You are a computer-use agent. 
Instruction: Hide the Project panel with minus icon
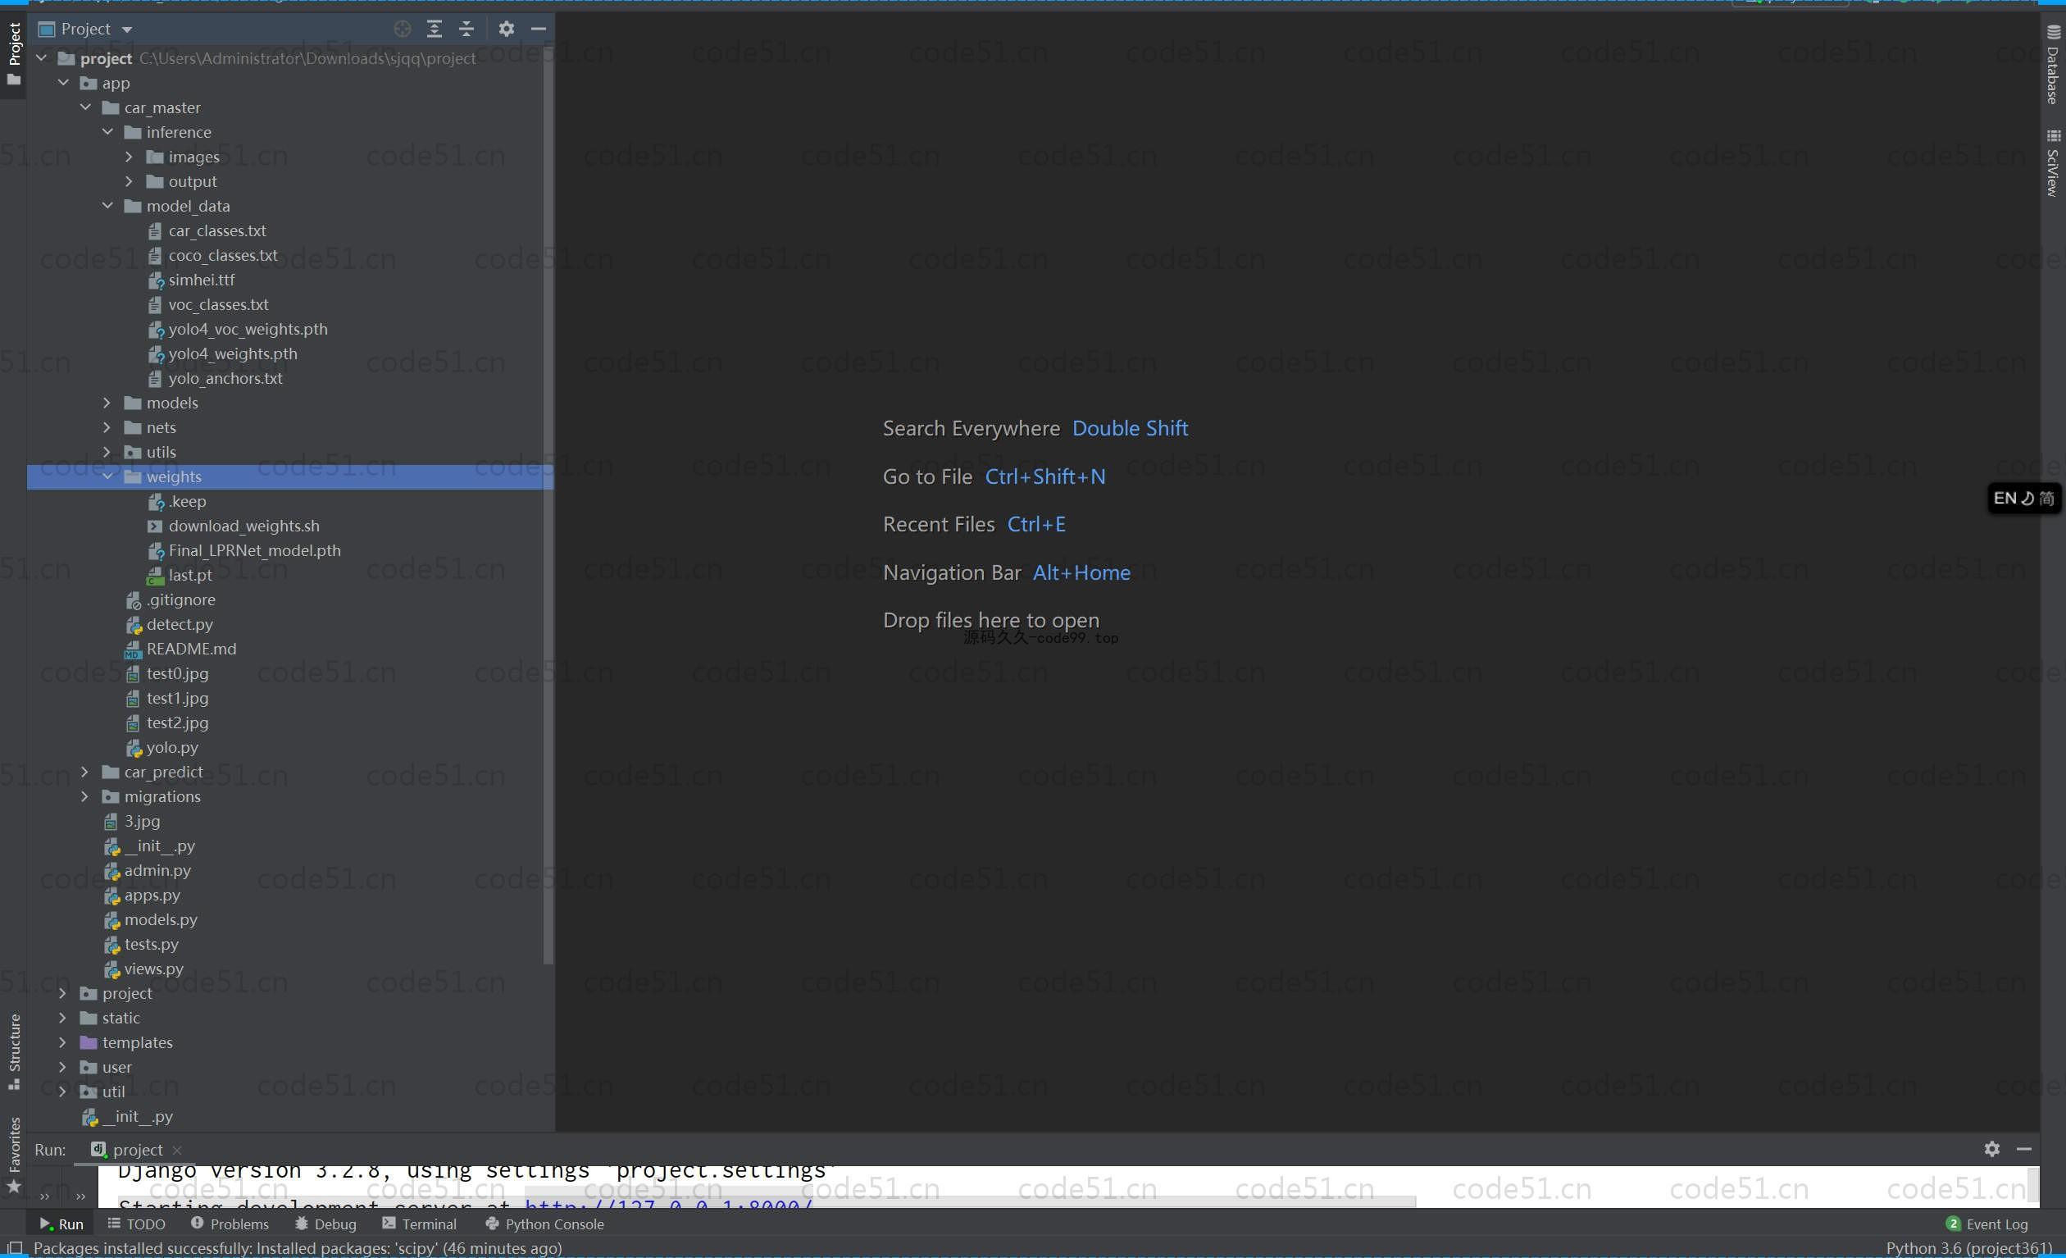539,30
